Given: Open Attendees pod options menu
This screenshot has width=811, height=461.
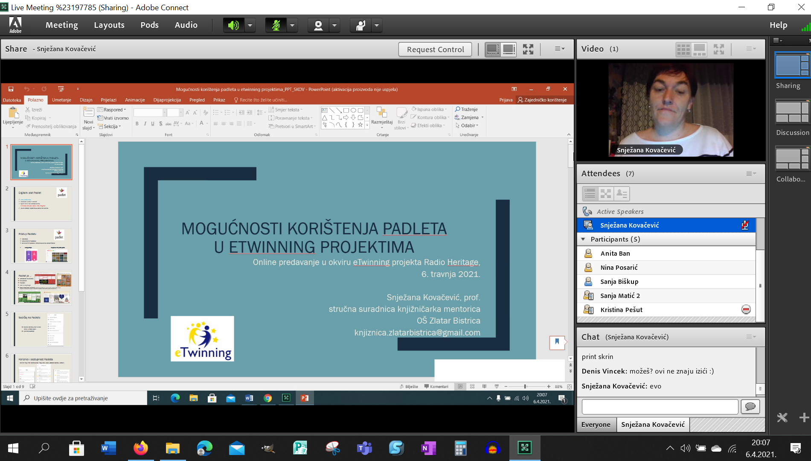Looking at the screenshot, I should [x=751, y=173].
